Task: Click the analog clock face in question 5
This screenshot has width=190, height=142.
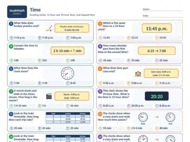Action: 67,73
